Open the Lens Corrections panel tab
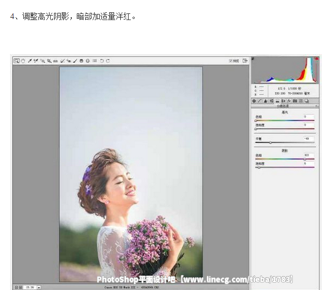The height and width of the screenshot is (290, 324). coord(283,101)
